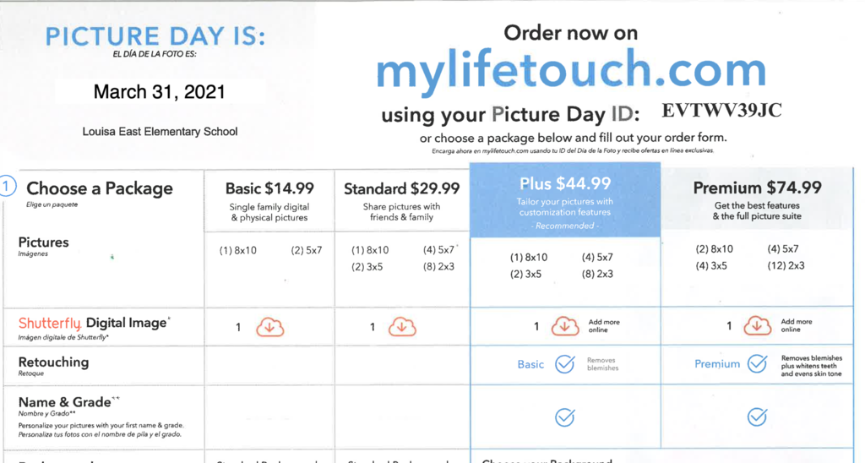This screenshot has height=463, width=865.
Task: Select the Premium $74.99 package header
Action: point(758,188)
